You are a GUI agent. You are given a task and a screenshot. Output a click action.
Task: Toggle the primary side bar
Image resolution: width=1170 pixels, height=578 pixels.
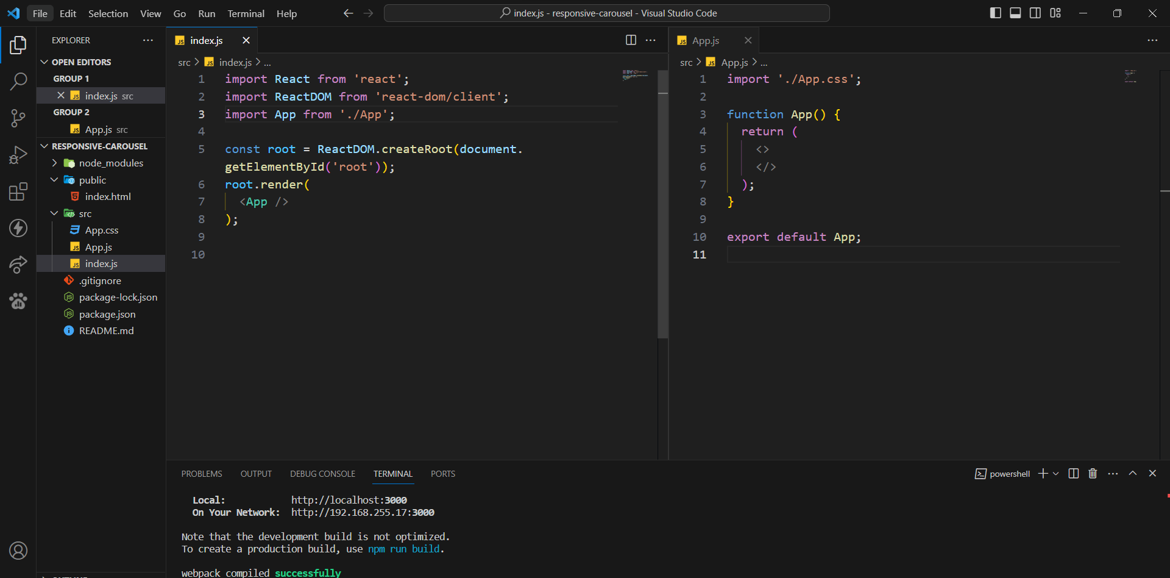pyautogui.click(x=996, y=13)
